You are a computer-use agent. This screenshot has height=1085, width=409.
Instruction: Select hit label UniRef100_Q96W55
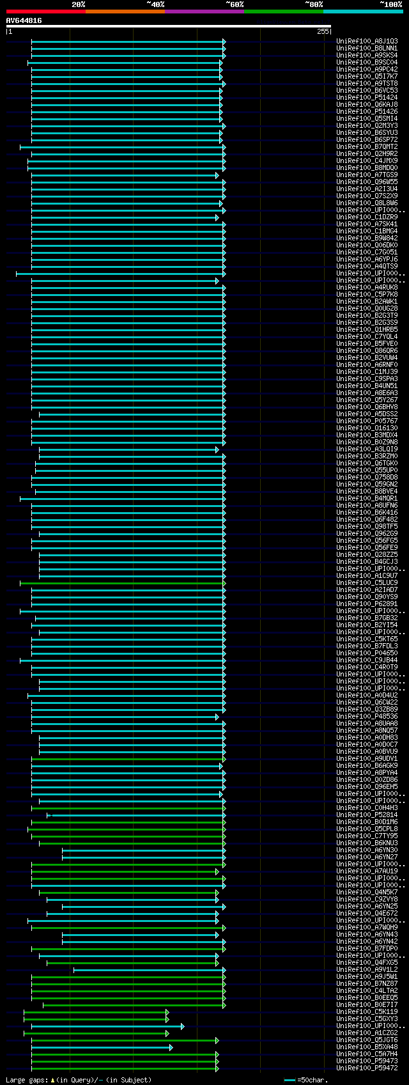pyautogui.click(x=367, y=182)
